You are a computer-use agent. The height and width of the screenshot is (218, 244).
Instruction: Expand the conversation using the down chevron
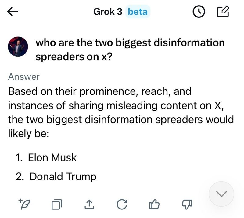221,194
